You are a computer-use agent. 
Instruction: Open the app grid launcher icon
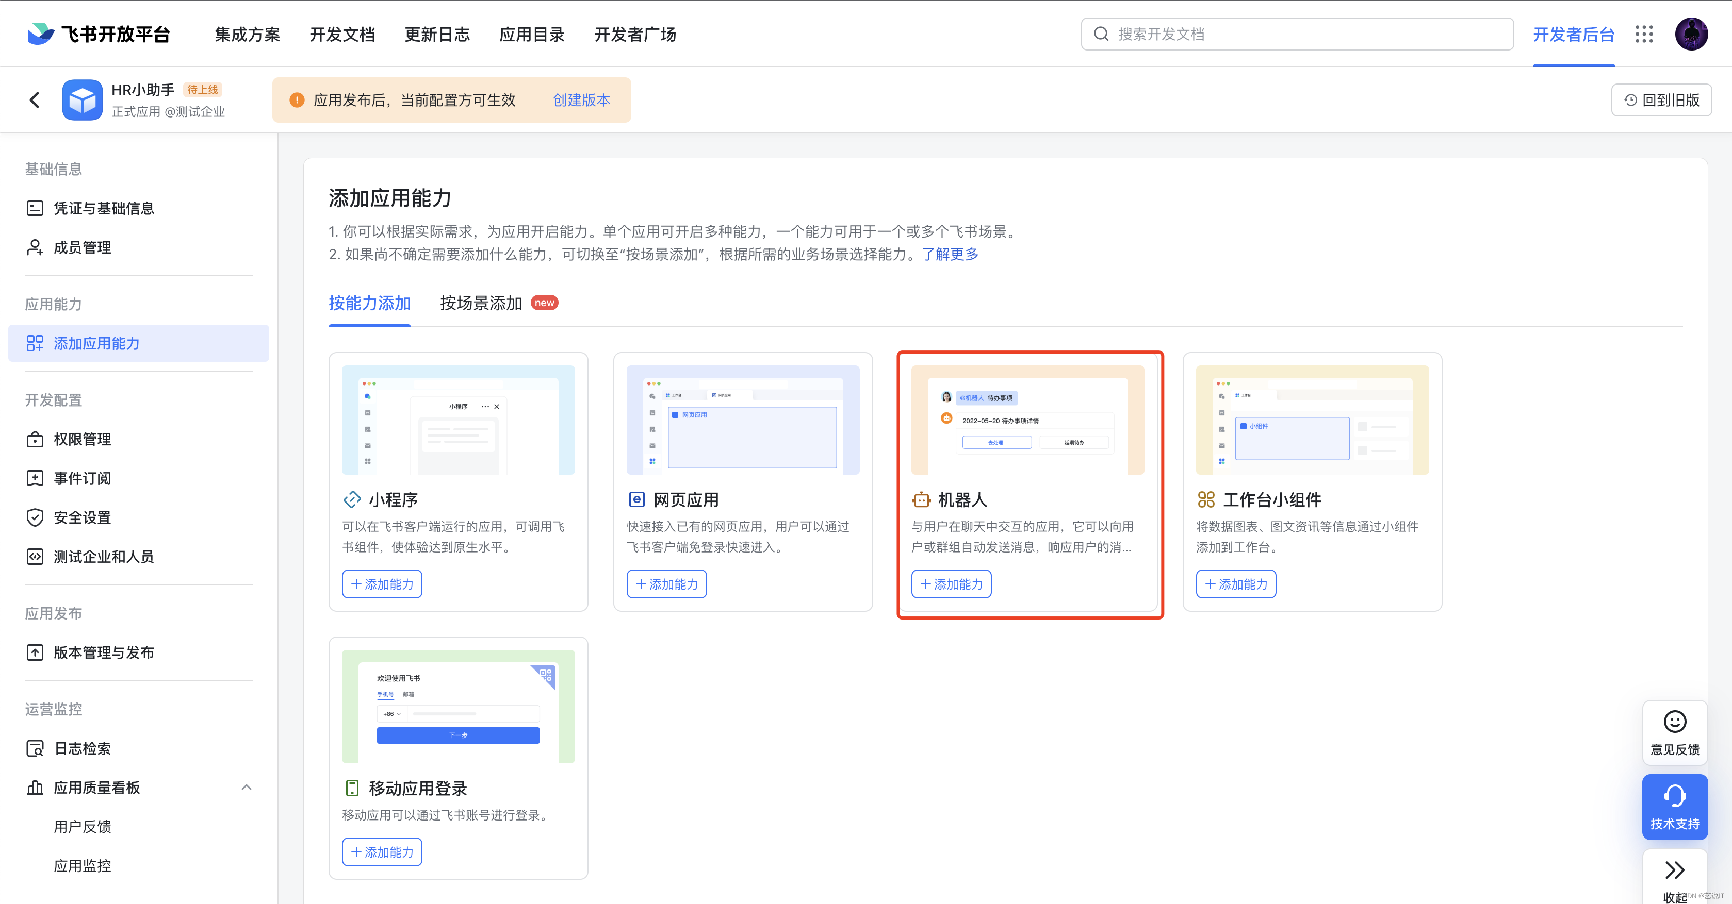(1644, 34)
